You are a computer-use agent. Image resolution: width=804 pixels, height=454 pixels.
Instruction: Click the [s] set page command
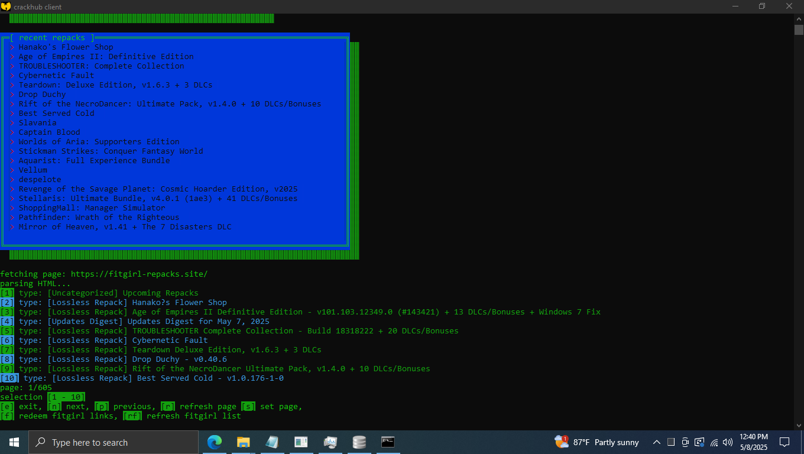(x=272, y=406)
